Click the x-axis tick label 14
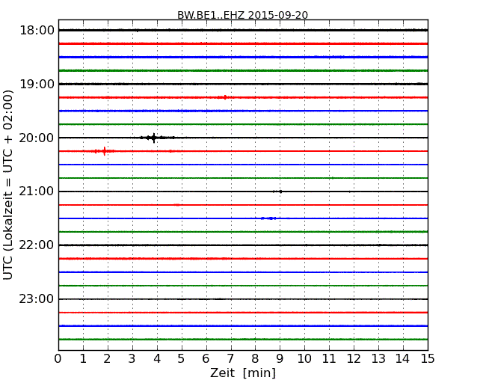Viewport: 486px width, 389px height. [x=402, y=359]
